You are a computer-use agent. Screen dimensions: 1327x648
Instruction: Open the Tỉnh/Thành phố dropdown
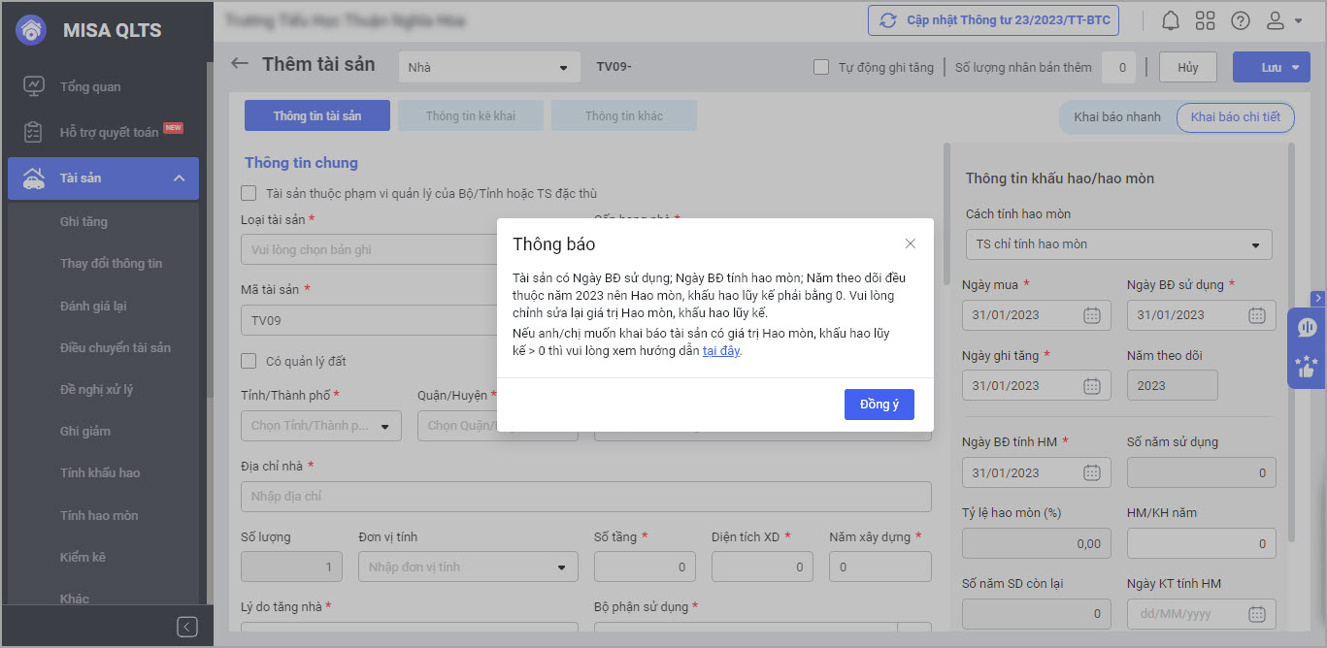pos(320,426)
